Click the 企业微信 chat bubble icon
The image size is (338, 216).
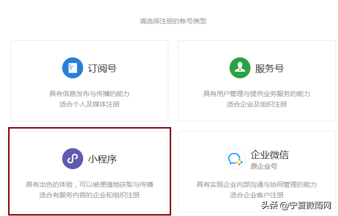[x=235, y=159]
